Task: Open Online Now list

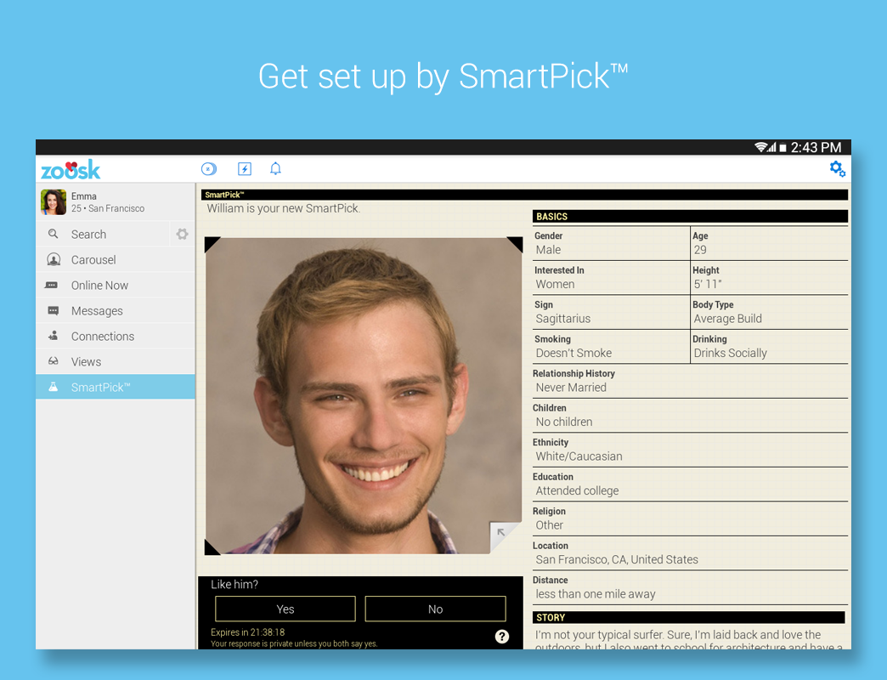Action: click(116, 285)
